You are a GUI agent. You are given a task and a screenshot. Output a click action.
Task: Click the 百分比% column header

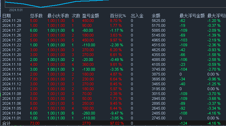(x=118, y=16)
